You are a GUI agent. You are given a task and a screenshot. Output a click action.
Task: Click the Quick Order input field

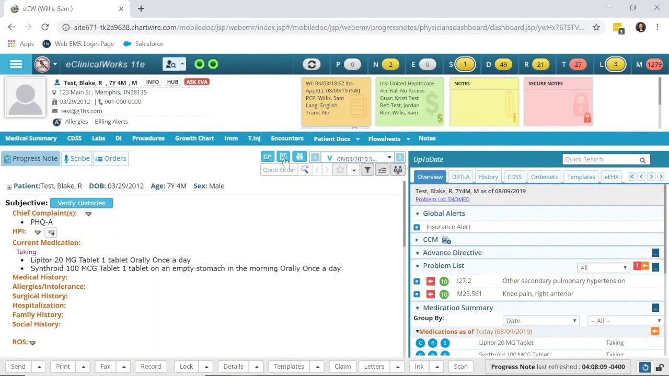click(x=279, y=170)
